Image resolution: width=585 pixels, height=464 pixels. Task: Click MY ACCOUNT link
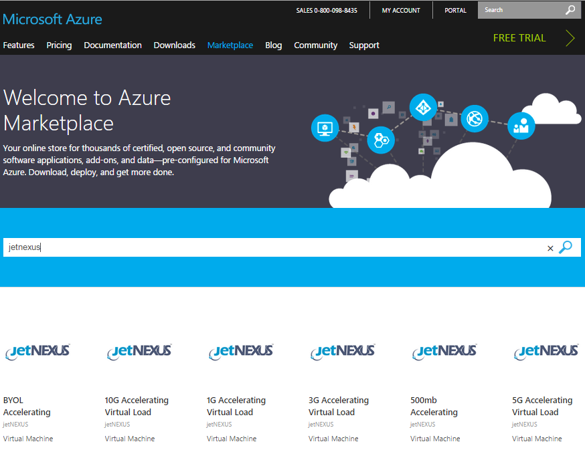tap(401, 11)
